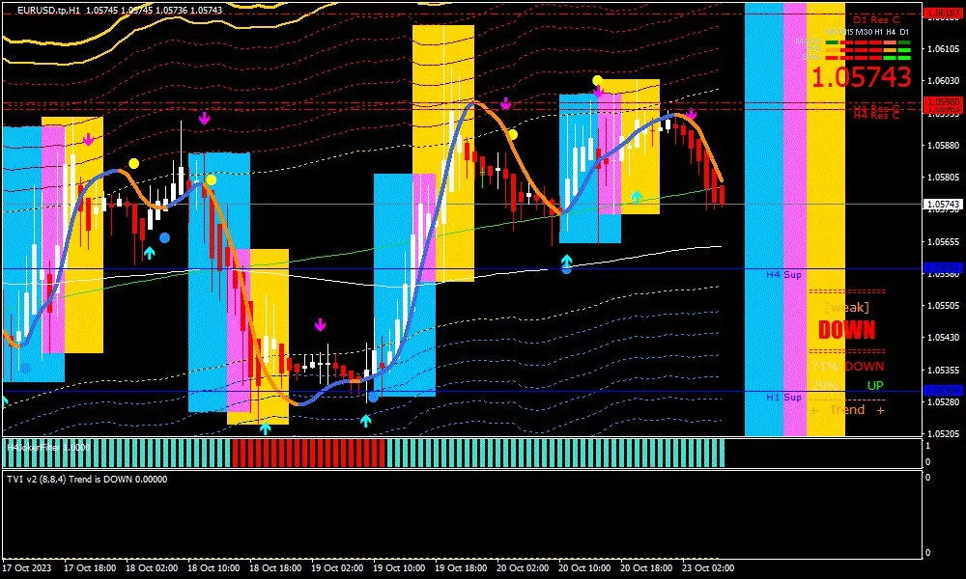Screen dimensions: 966x579
Task: Click the large red 1.05743 price display
Action: tap(861, 77)
